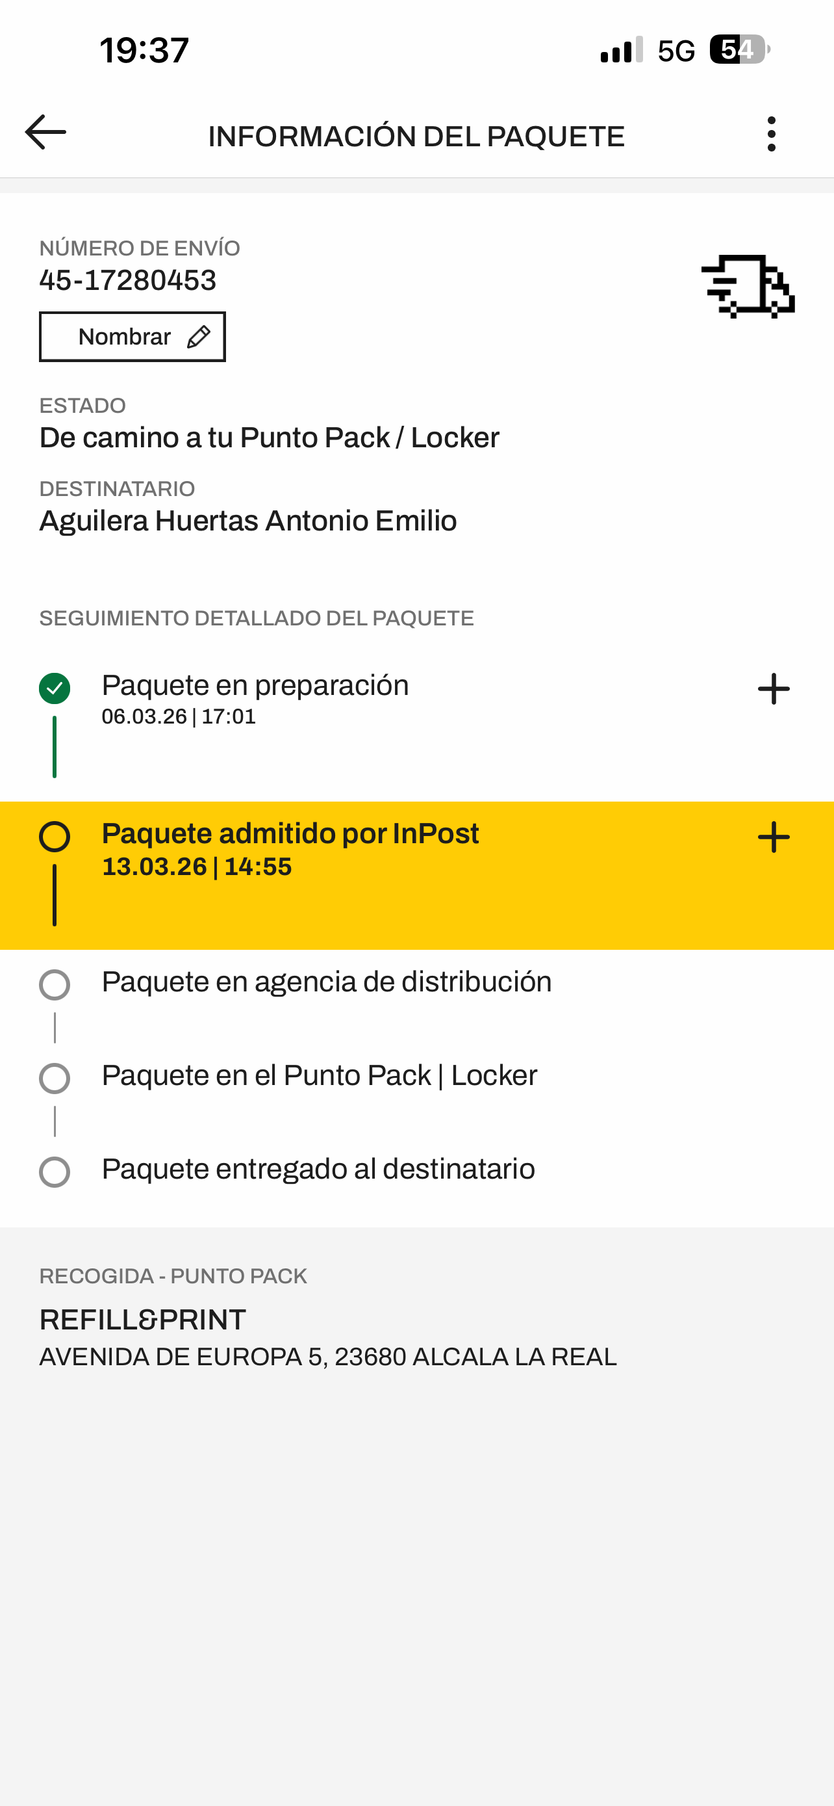The height and width of the screenshot is (1806, 834).
Task: Expand Paquete en preparación details
Action: click(x=773, y=689)
